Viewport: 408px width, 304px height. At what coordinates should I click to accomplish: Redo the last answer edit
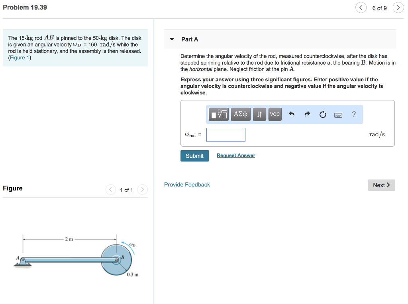[x=306, y=114]
